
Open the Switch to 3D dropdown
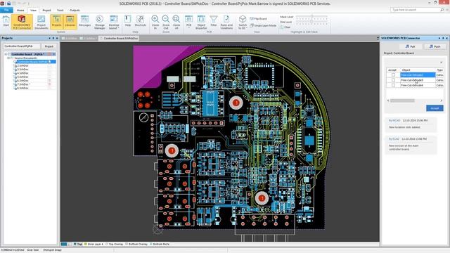tap(243, 22)
